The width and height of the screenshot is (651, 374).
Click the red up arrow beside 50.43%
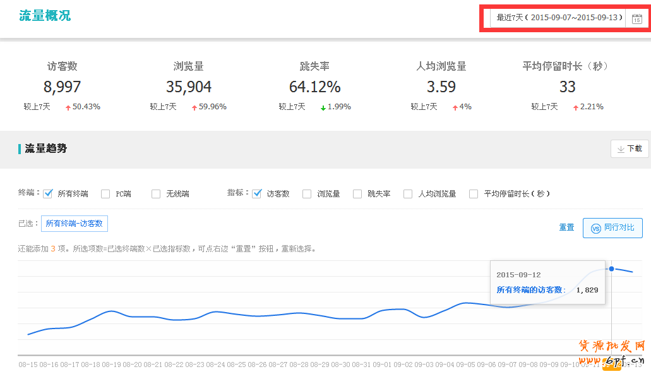68,107
